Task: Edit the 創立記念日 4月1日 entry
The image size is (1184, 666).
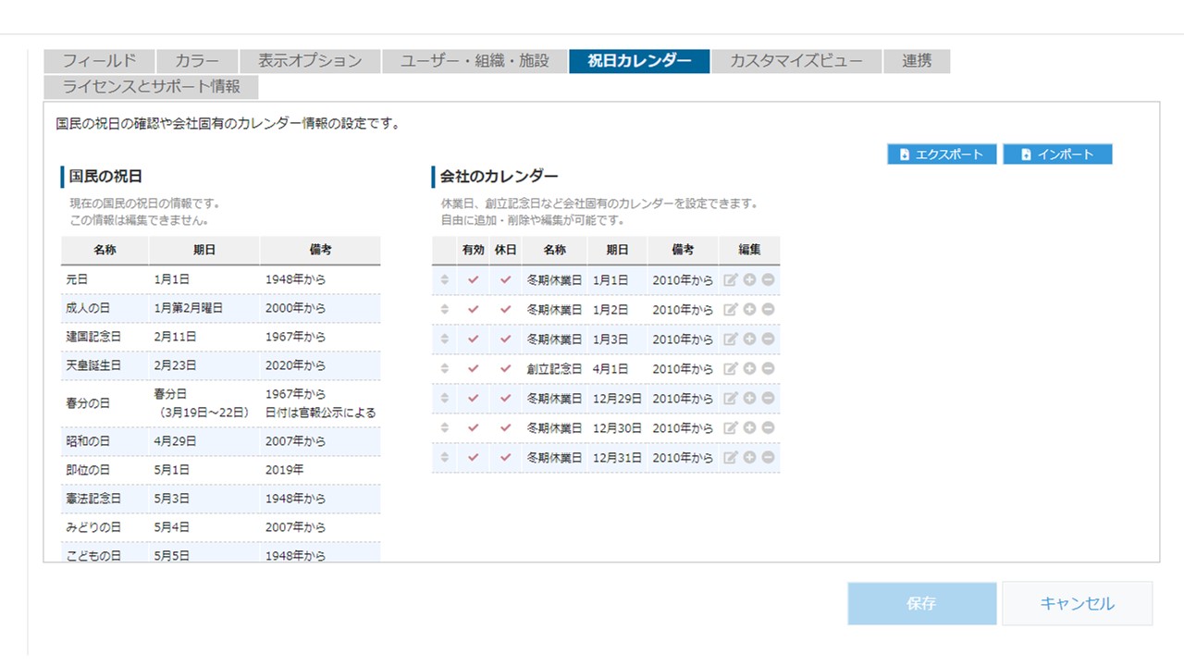Action: 731,369
